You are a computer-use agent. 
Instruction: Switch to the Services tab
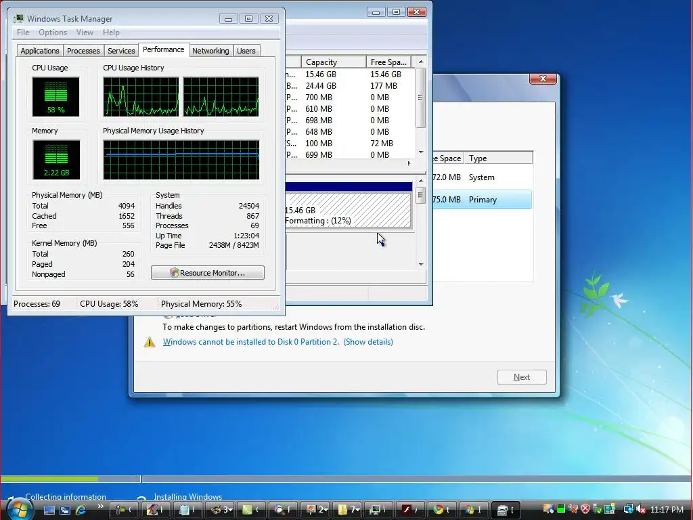click(121, 51)
